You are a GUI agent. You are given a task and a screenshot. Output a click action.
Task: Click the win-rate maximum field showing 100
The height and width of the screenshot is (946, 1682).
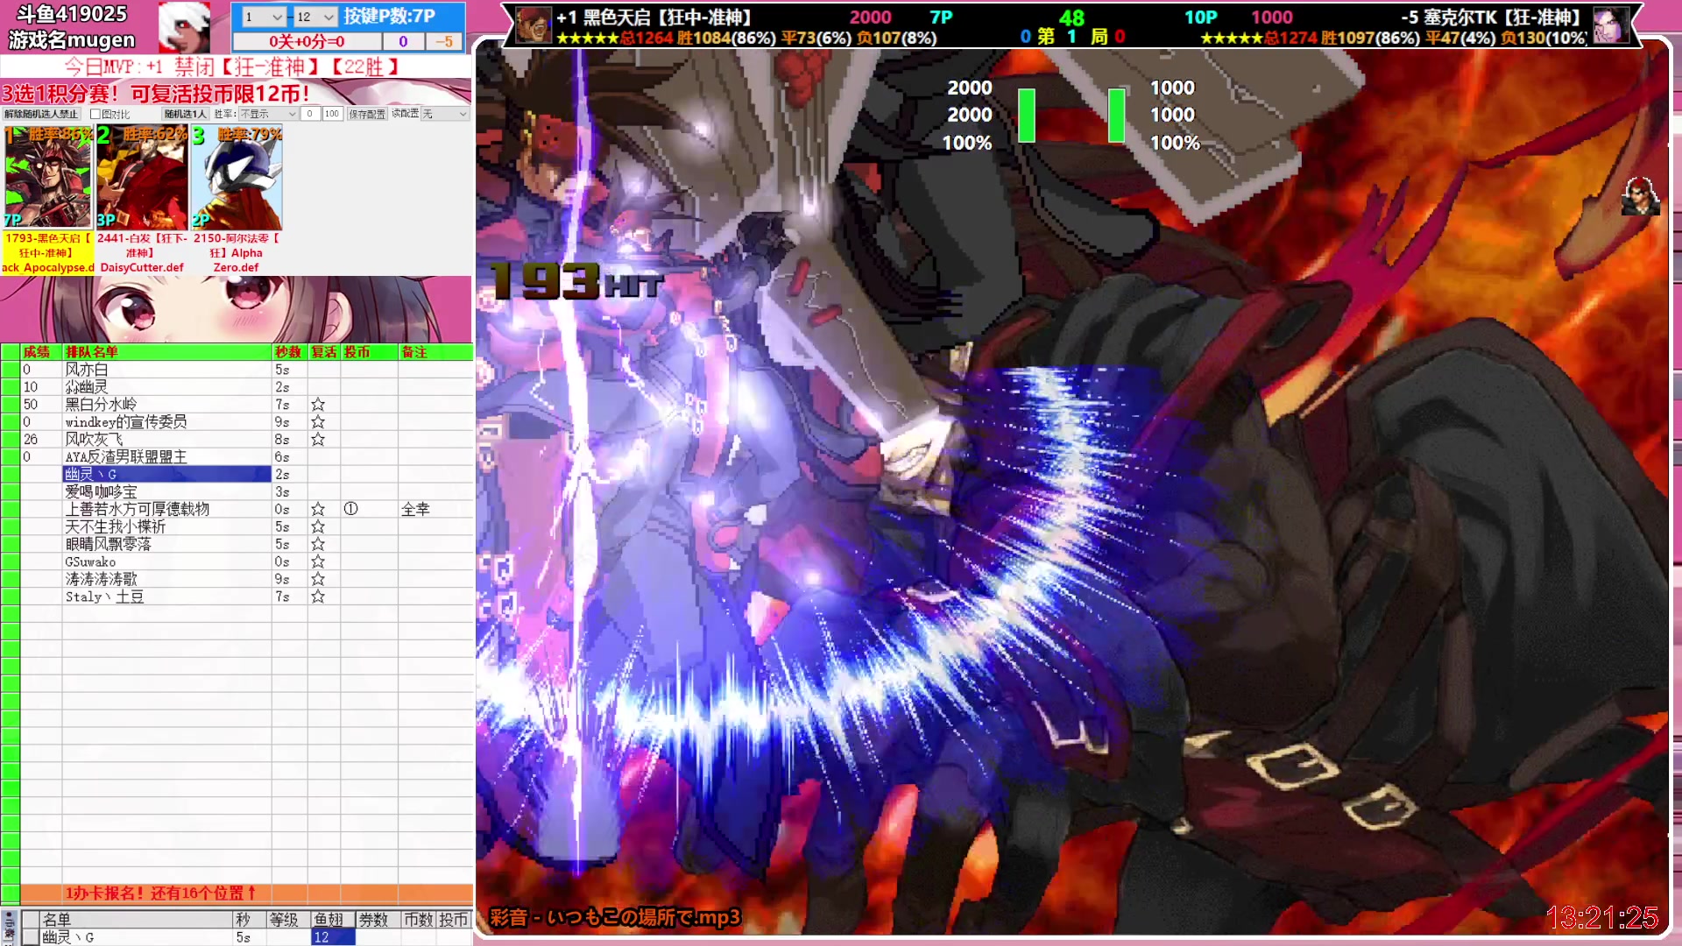332,114
